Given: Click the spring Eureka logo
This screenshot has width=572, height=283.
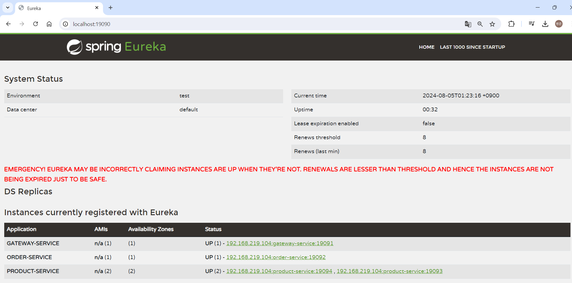Looking at the screenshot, I should click(x=116, y=47).
